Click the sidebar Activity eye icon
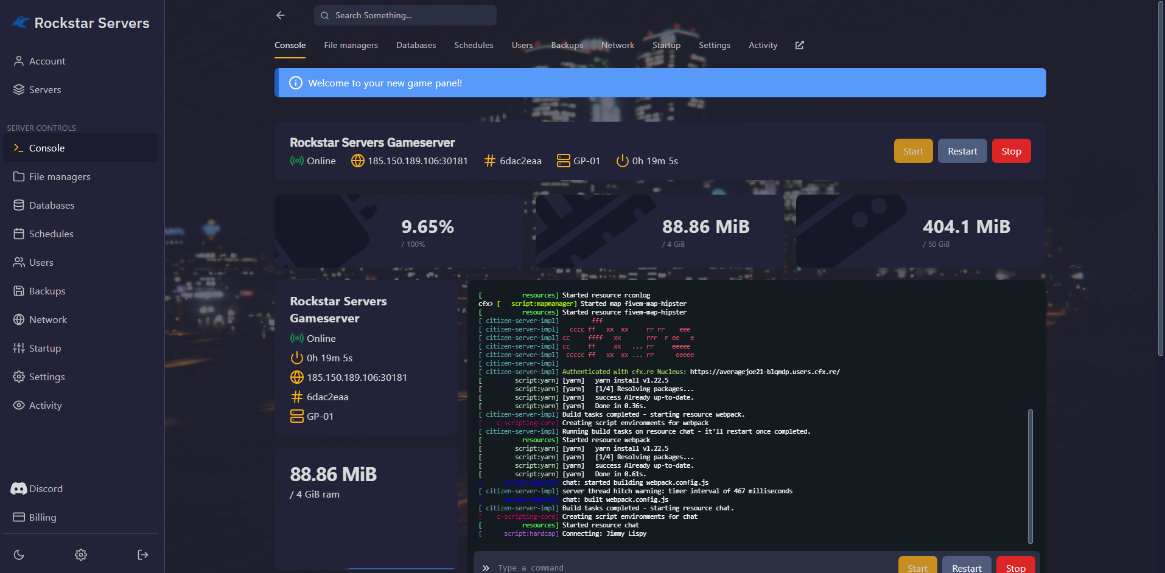1165x573 pixels. [x=19, y=405]
